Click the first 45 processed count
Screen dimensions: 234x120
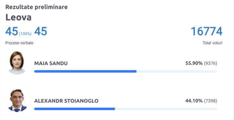(x=12, y=31)
